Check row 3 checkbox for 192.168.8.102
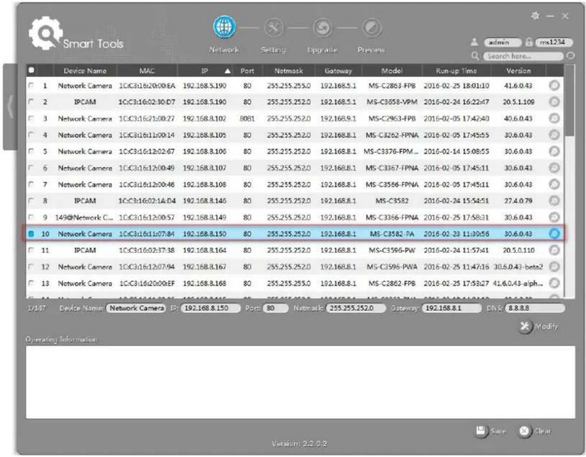 31,118
